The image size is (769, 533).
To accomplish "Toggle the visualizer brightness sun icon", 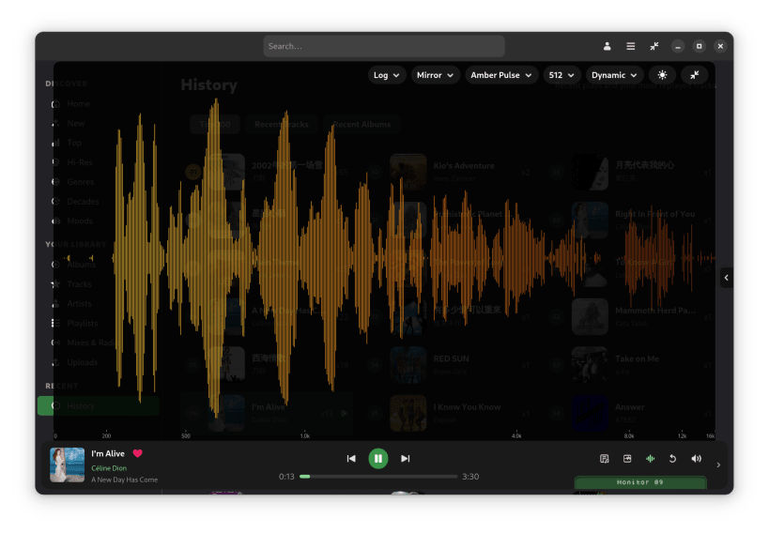I will (662, 75).
